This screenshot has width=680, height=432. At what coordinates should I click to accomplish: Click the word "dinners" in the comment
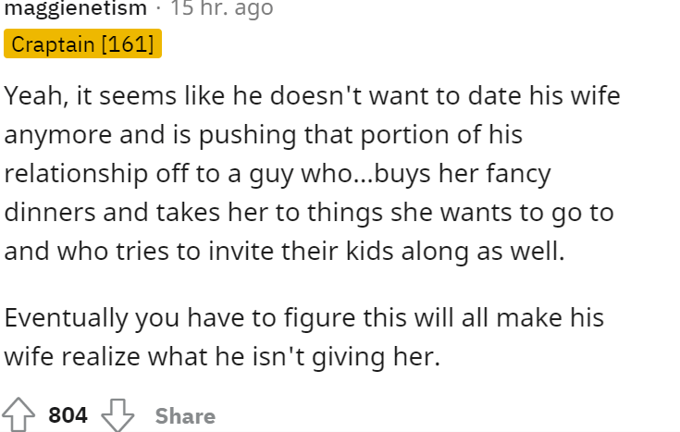54,213
